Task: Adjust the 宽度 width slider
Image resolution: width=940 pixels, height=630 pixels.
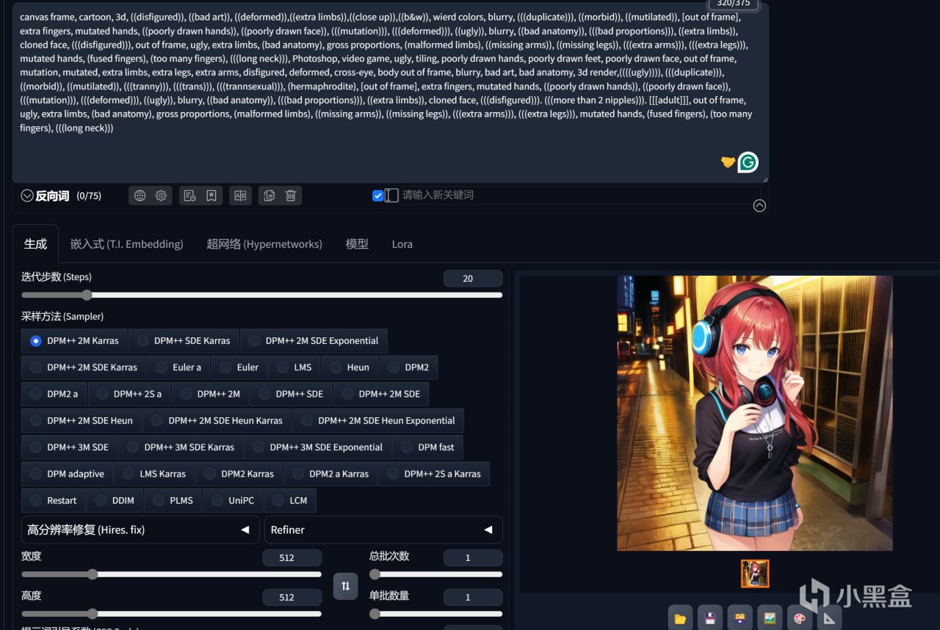Action: (171, 574)
